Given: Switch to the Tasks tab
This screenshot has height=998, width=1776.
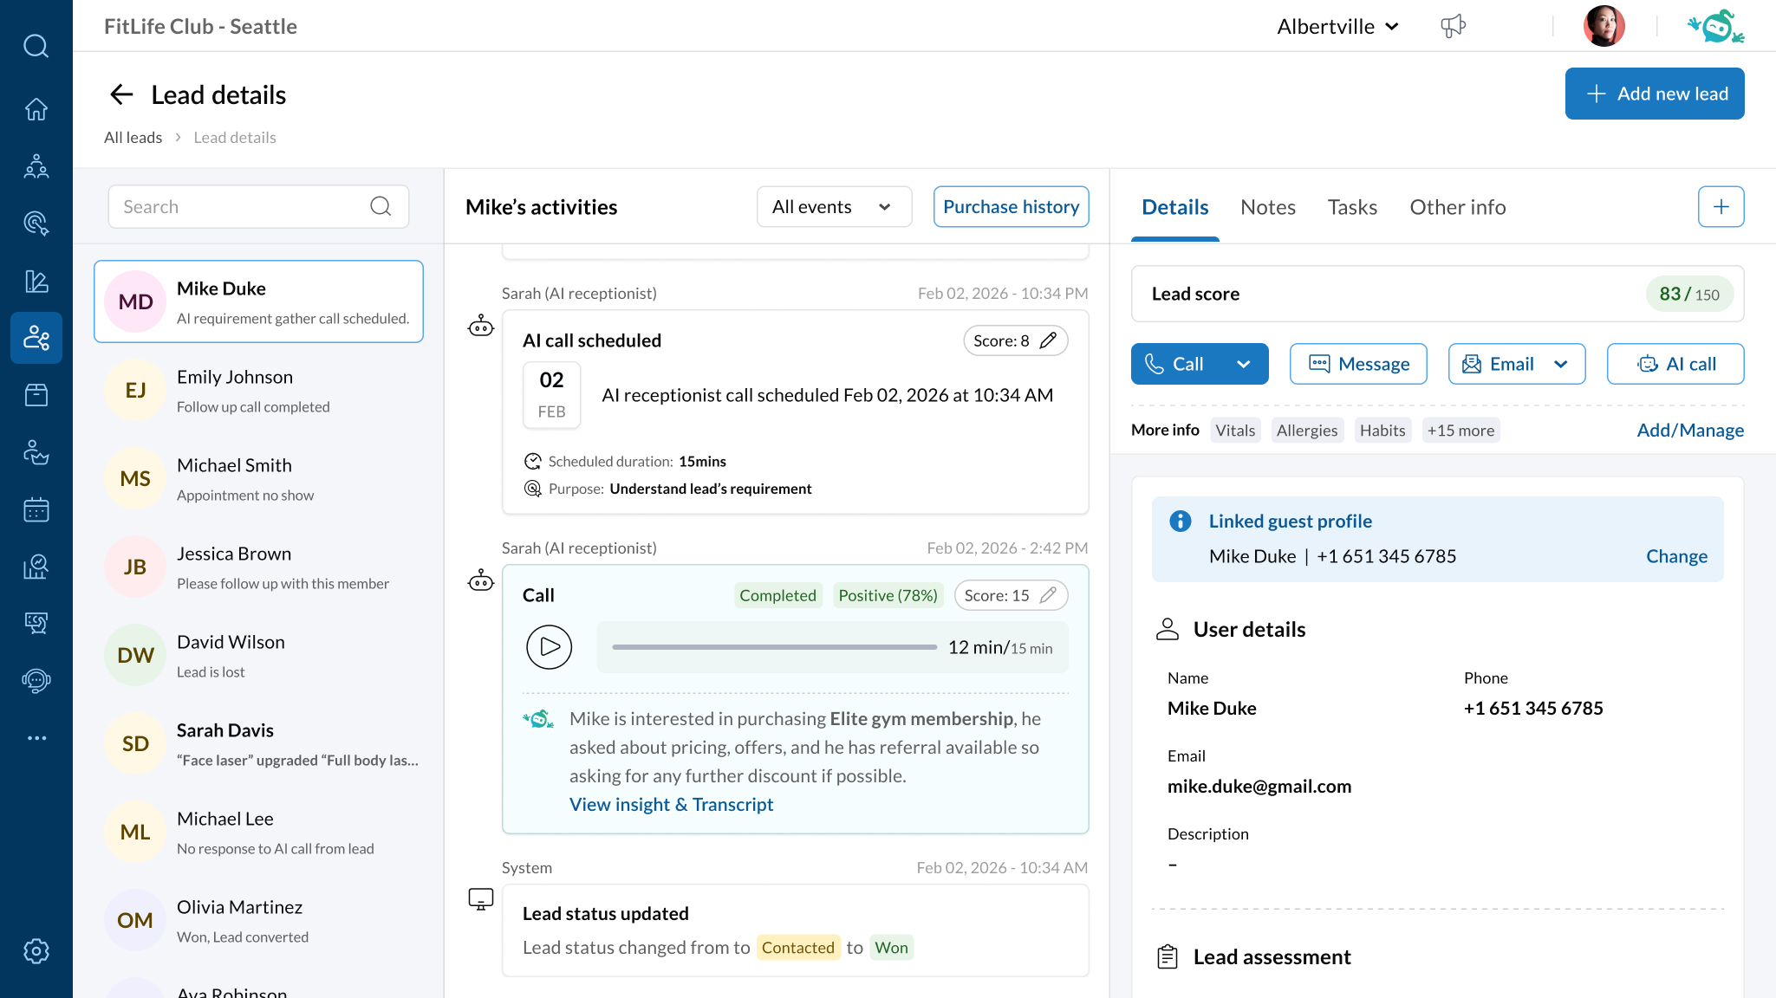Looking at the screenshot, I should pos(1351,207).
